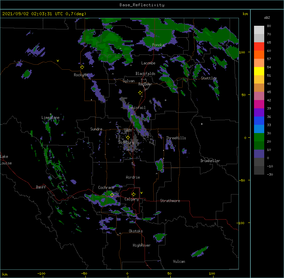The width and height of the screenshot is (284, 278).
Task: Click the ThreeHills label
Action: (176, 138)
